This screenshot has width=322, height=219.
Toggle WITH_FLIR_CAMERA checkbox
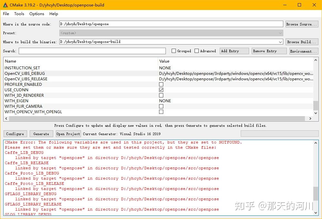(161, 106)
